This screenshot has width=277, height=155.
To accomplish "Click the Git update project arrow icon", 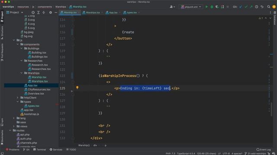I will coord(241,7).
